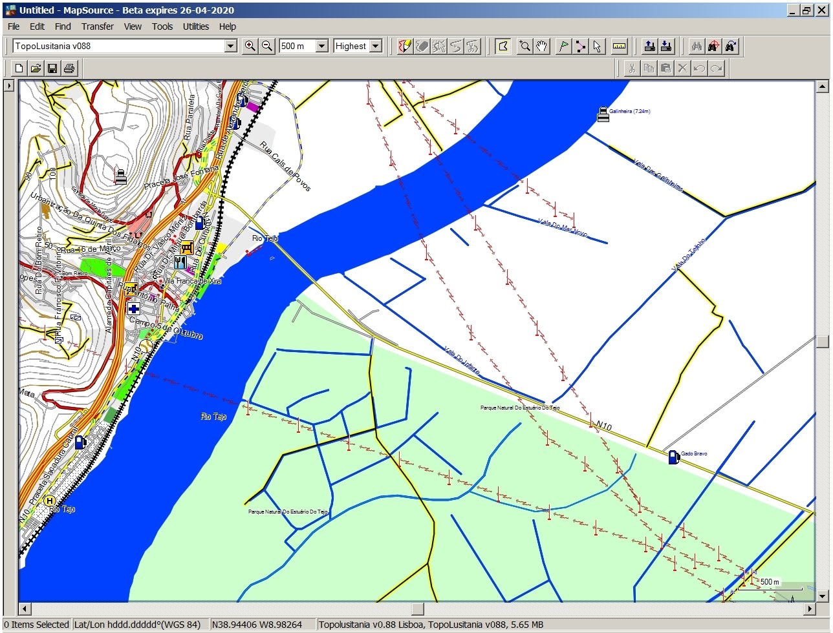
Task: Open Find Nearest Places icon
Action: tap(713, 46)
